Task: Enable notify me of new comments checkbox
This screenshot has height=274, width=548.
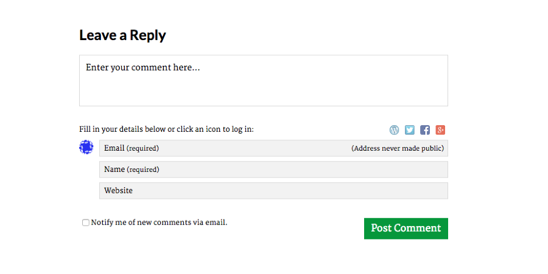Action: (x=86, y=223)
